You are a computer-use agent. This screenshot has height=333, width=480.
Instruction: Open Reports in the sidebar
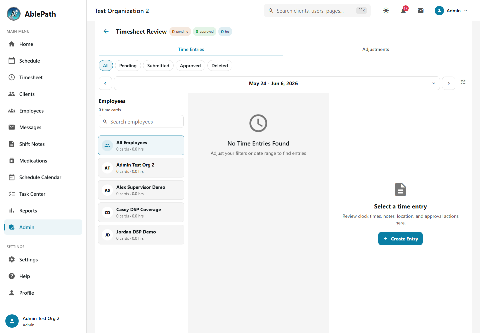pyautogui.click(x=43, y=210)
